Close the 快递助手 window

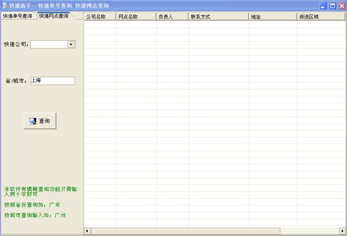(342, 6)
